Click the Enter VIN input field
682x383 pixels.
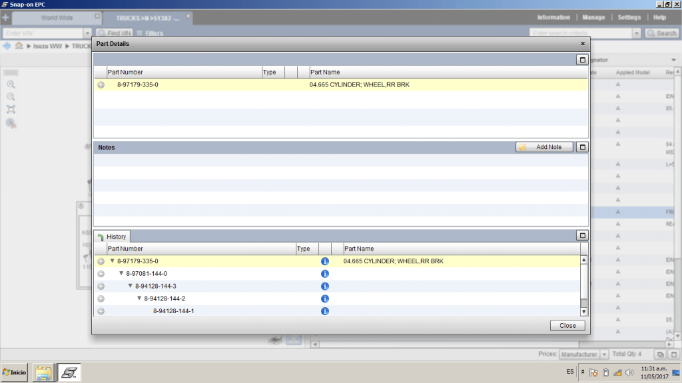click(43, 33)
